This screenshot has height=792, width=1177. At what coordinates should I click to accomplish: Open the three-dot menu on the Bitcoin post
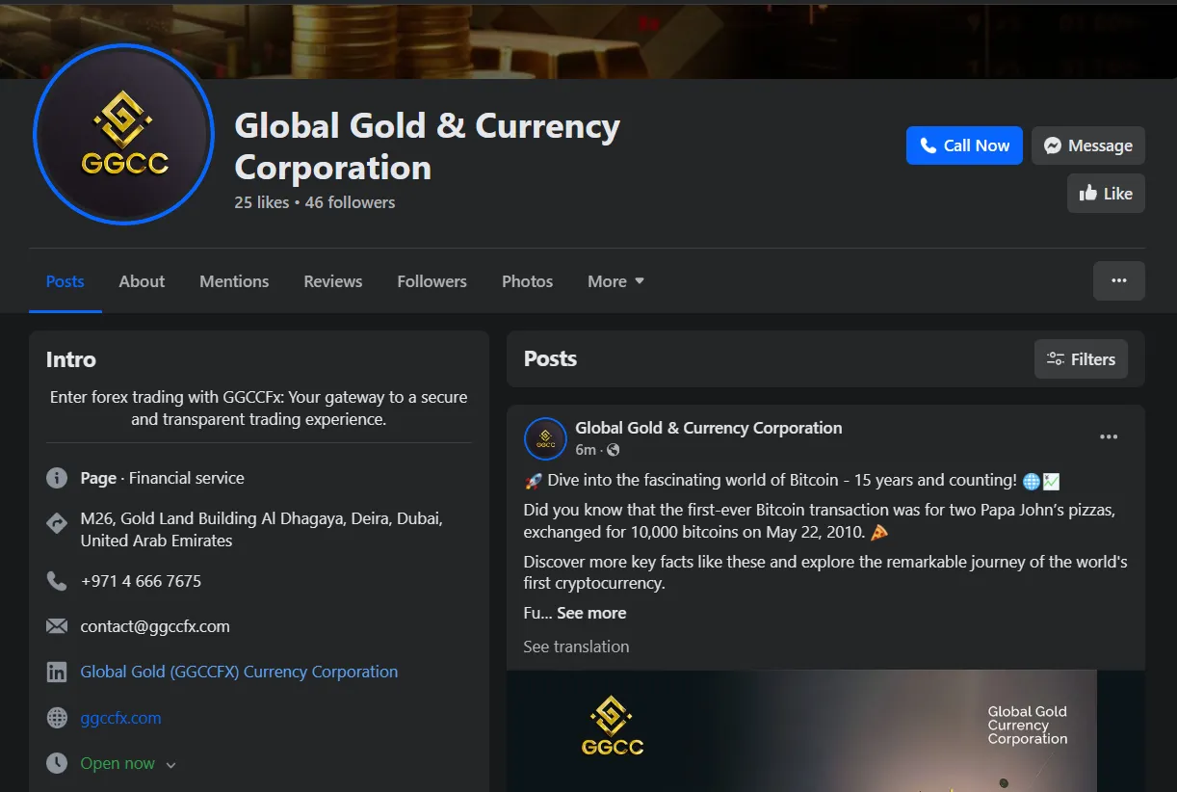[1109, 437]
